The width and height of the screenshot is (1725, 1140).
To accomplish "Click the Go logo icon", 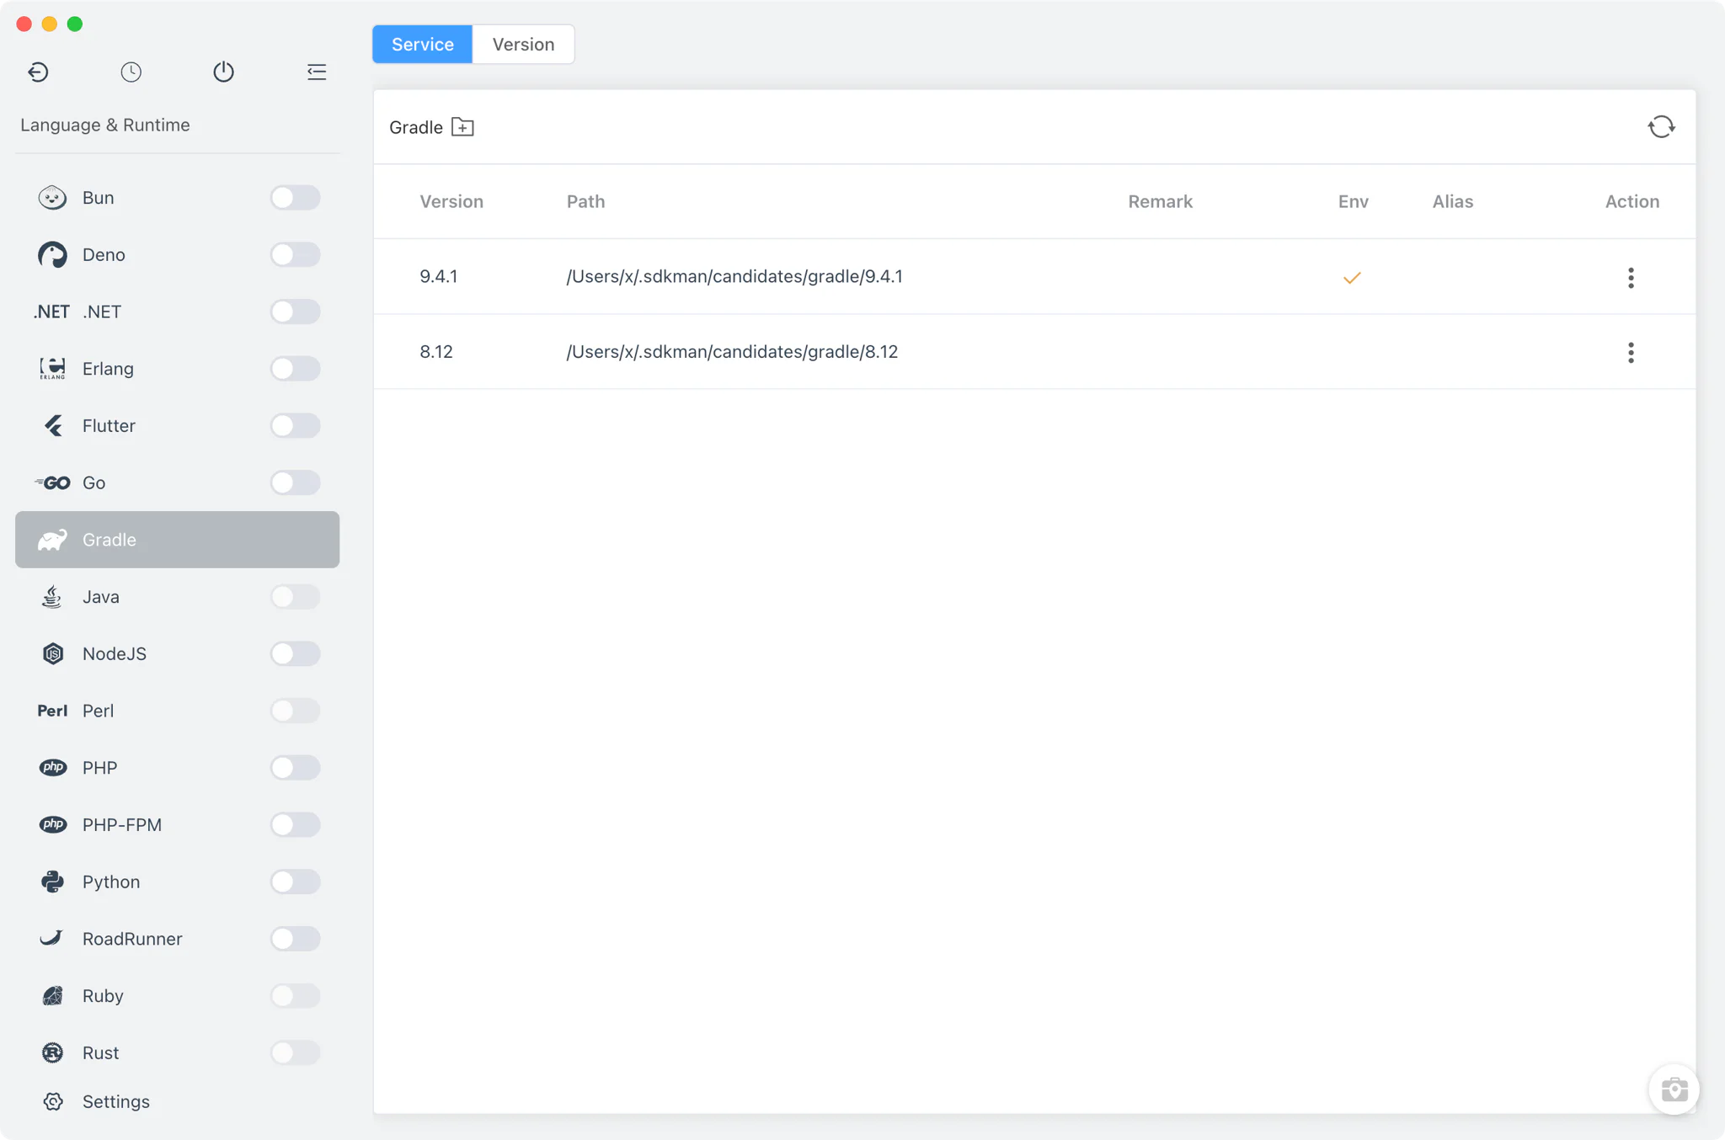I will 52,482.
